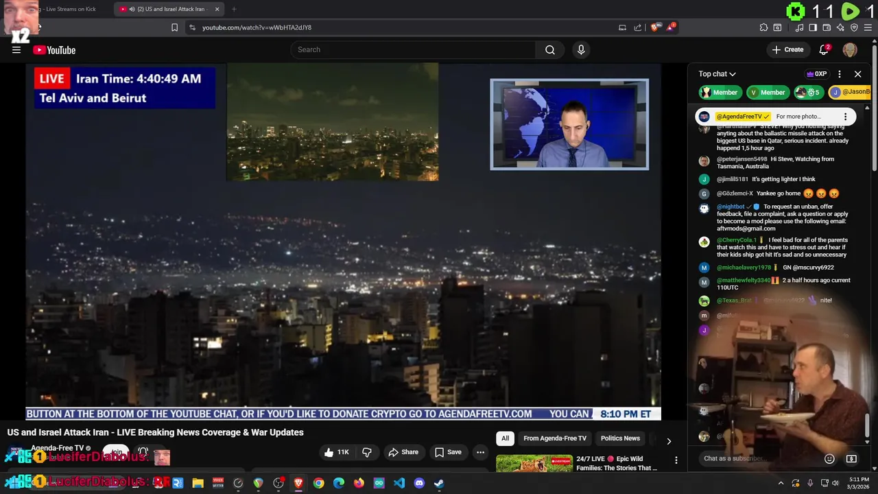Toggle the browser sidebar panel
Screen dimensions: 878x494
coord(813,27)
